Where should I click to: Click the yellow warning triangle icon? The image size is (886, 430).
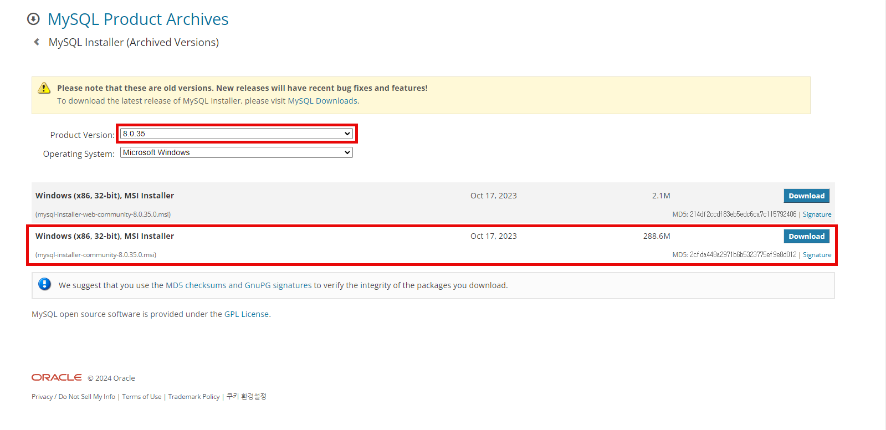44,88
